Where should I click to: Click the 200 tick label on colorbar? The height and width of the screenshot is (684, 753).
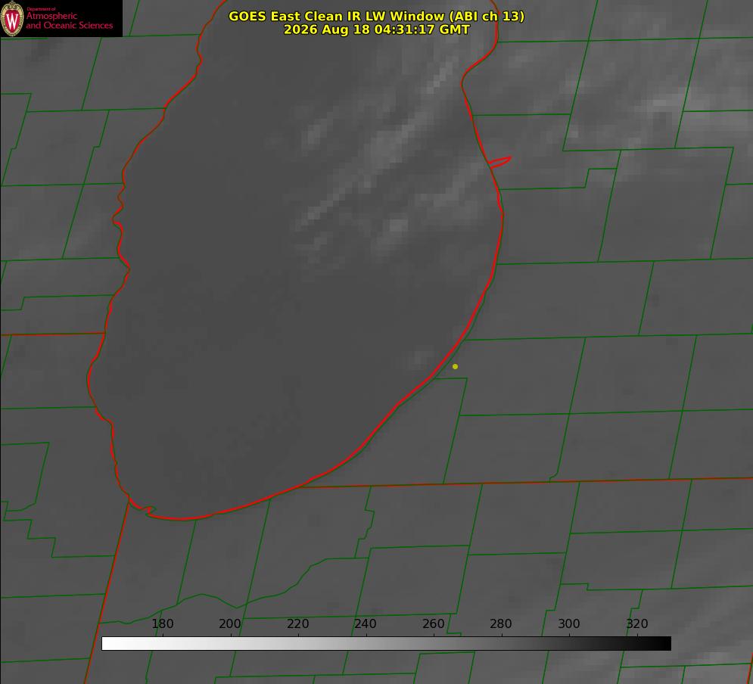(x=230, y=623)
